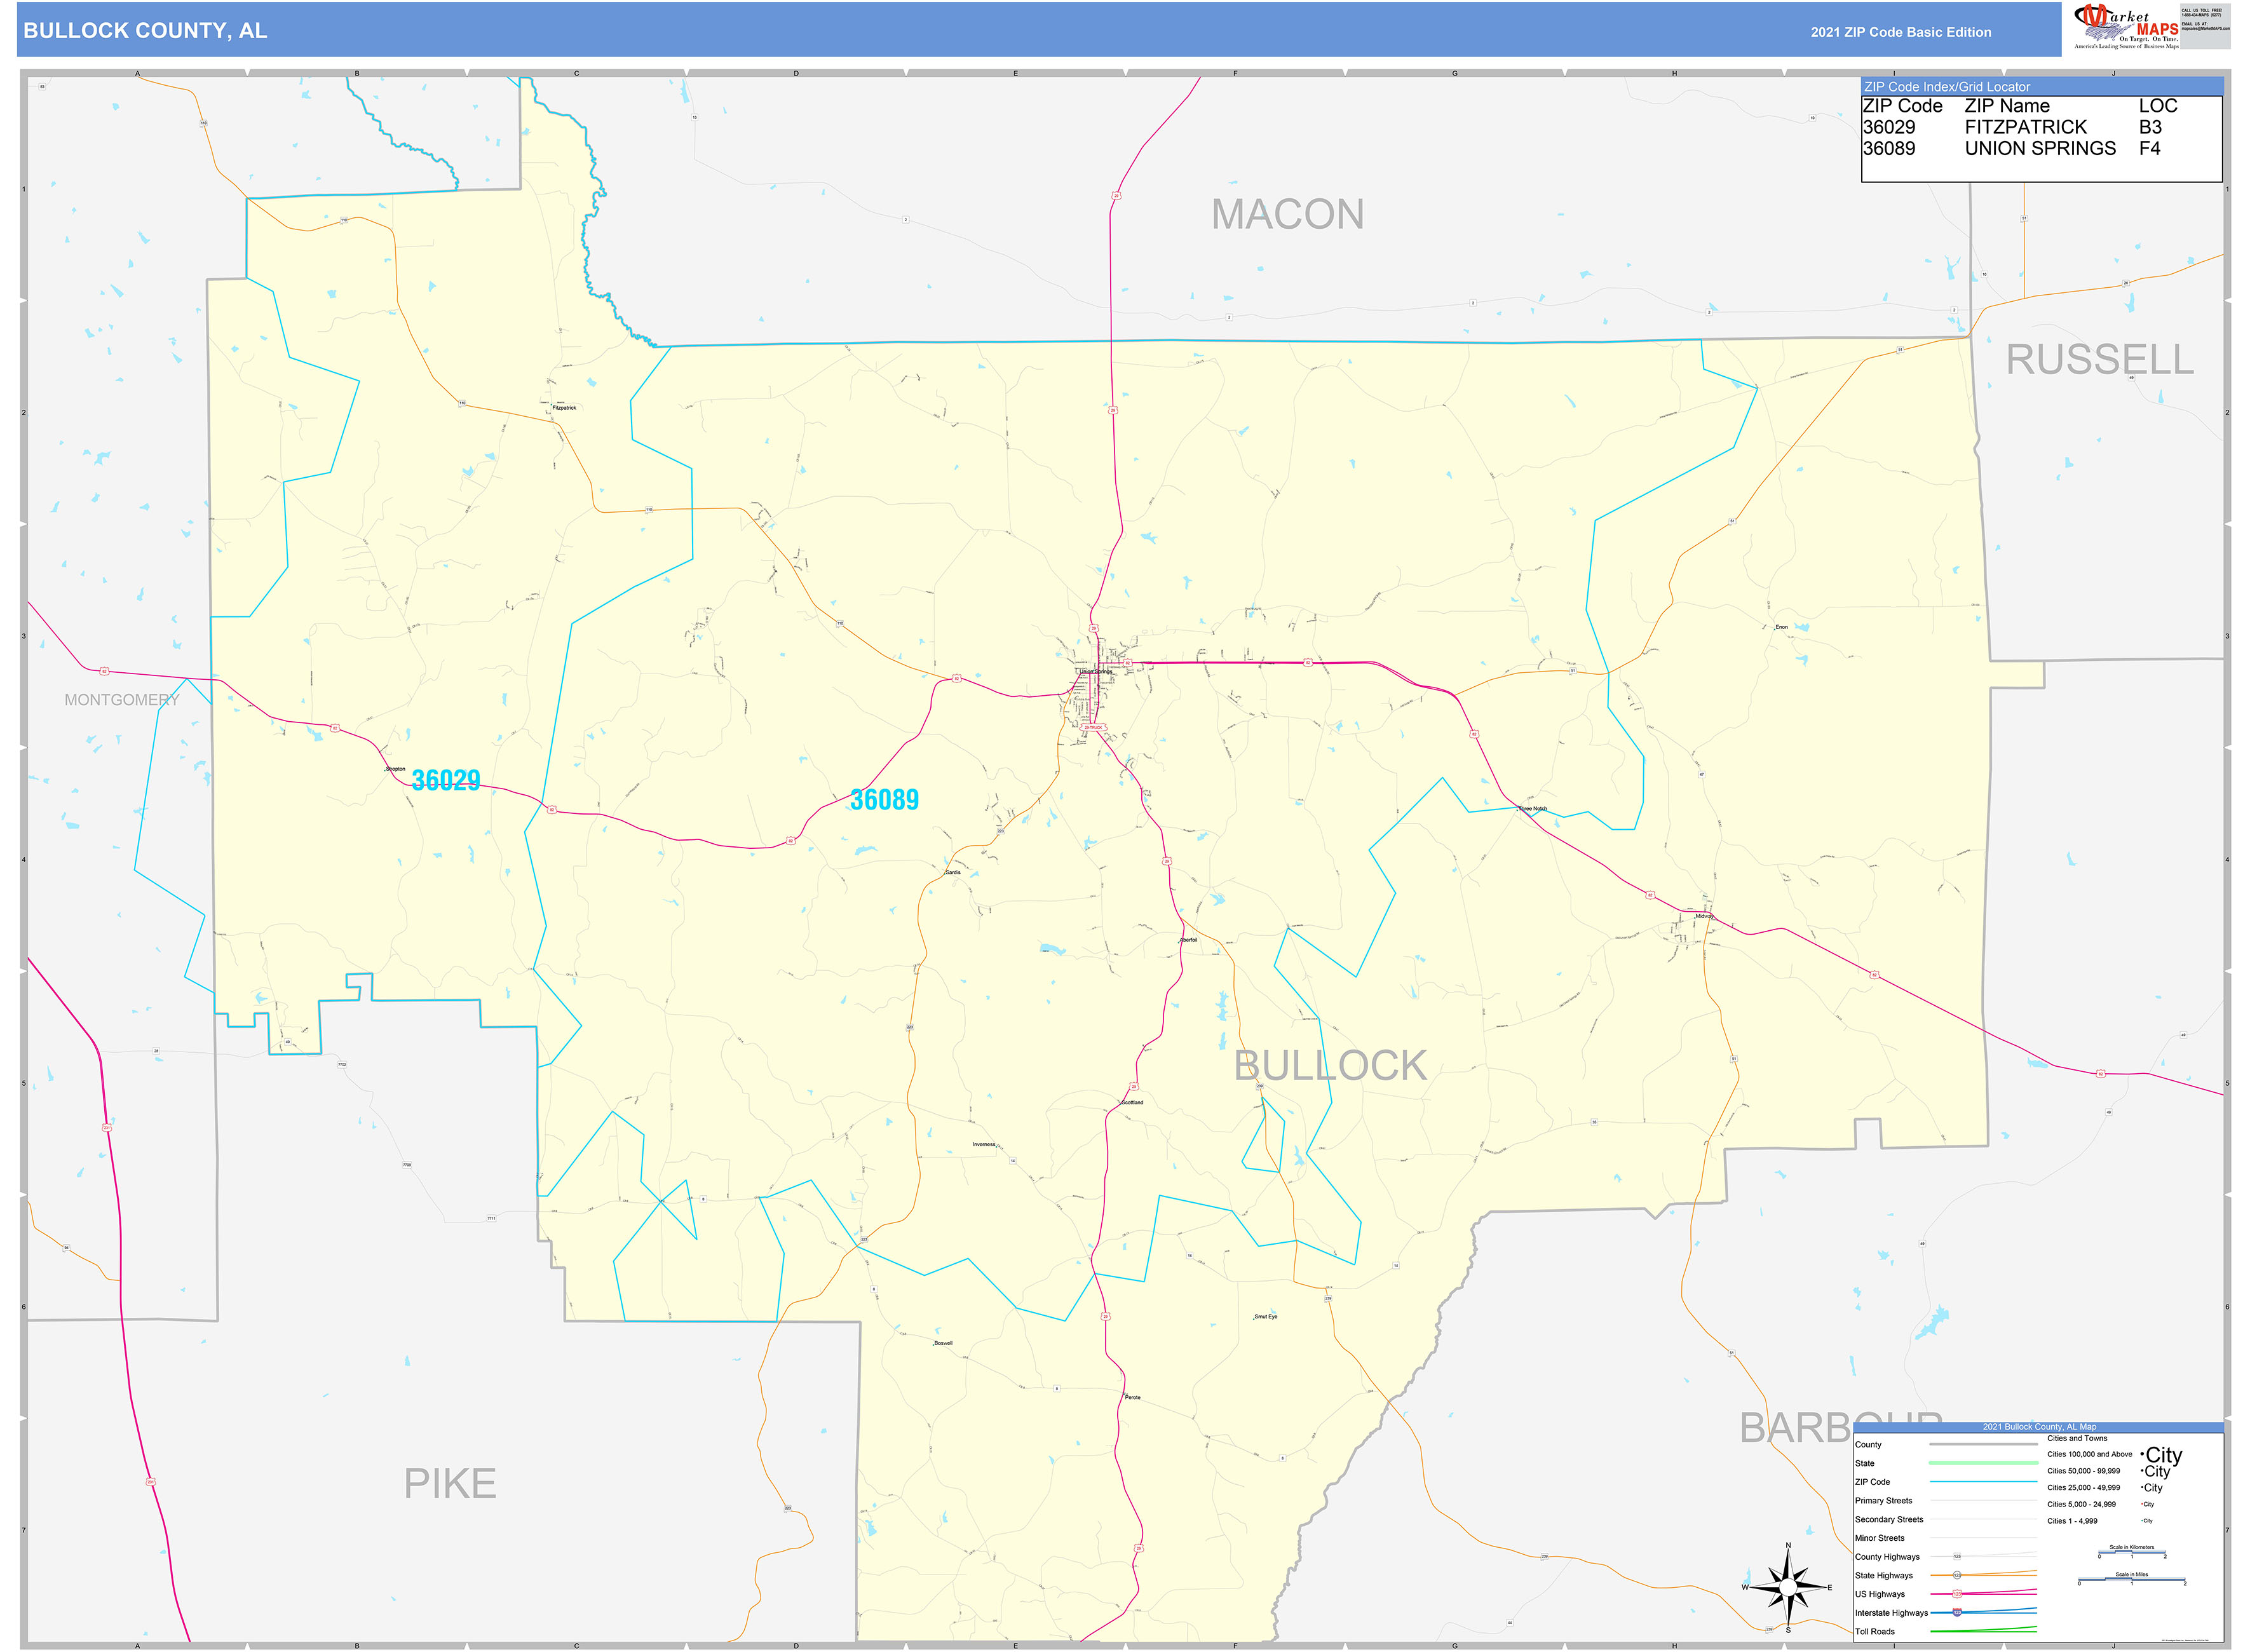Click the Scotland town label
Viewport: 2250px width, 1652px height.
coord(1132,1102)
